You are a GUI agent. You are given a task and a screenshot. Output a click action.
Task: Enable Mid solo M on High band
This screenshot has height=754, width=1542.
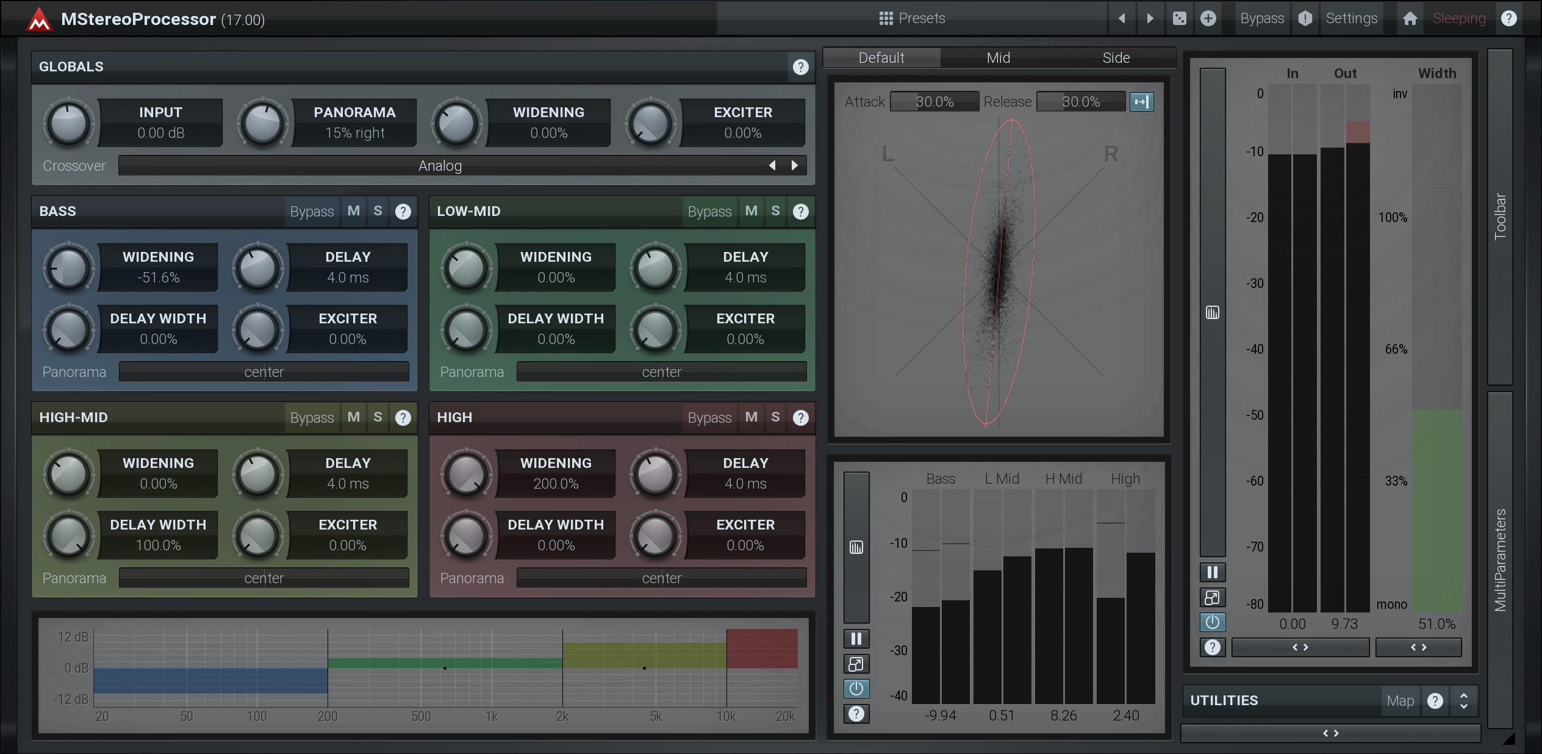coord(751,417)
